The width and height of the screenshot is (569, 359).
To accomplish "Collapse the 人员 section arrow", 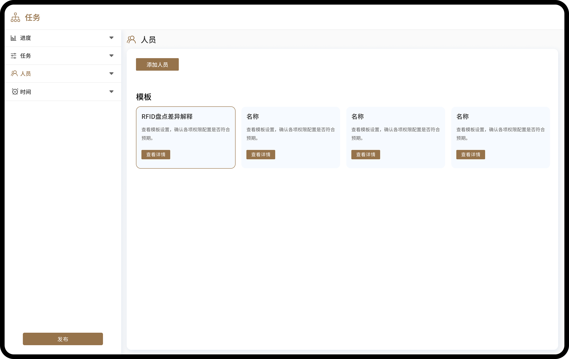I will [111, 74].
